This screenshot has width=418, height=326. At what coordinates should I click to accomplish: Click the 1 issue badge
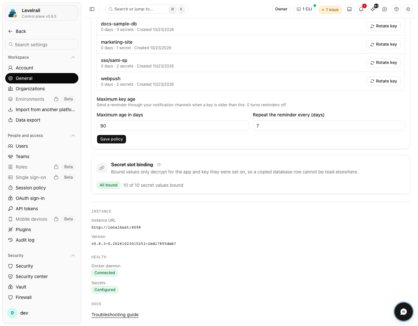330,10
